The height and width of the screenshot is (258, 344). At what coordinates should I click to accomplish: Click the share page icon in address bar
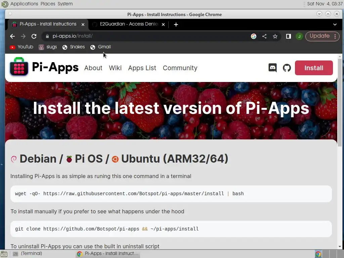pyautogui.click(x=264, y=36)
